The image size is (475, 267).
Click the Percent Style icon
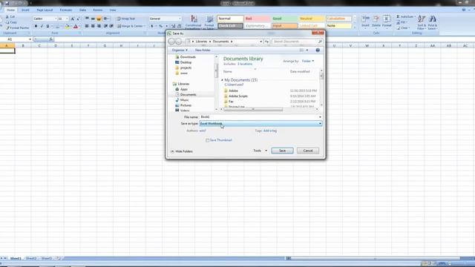coord(160,27)
